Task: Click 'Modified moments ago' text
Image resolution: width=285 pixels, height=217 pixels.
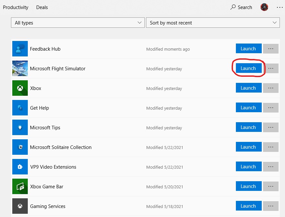Action: pyautogui.click(x=168, y=49)
